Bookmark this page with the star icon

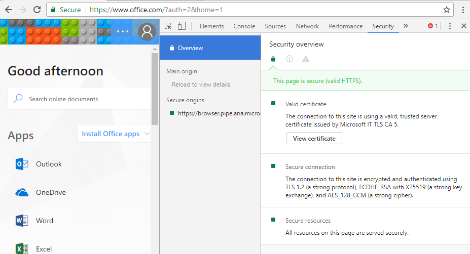[x=447, y=10]
